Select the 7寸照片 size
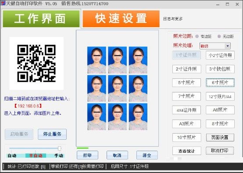Image resolution: width=243 pixels, height=173 pixels. pyautogui.click(x=186, y=96)
